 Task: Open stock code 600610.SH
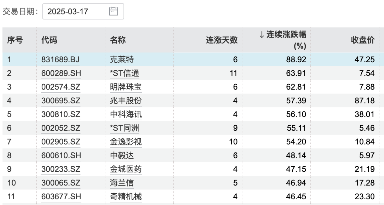(61, 156)
